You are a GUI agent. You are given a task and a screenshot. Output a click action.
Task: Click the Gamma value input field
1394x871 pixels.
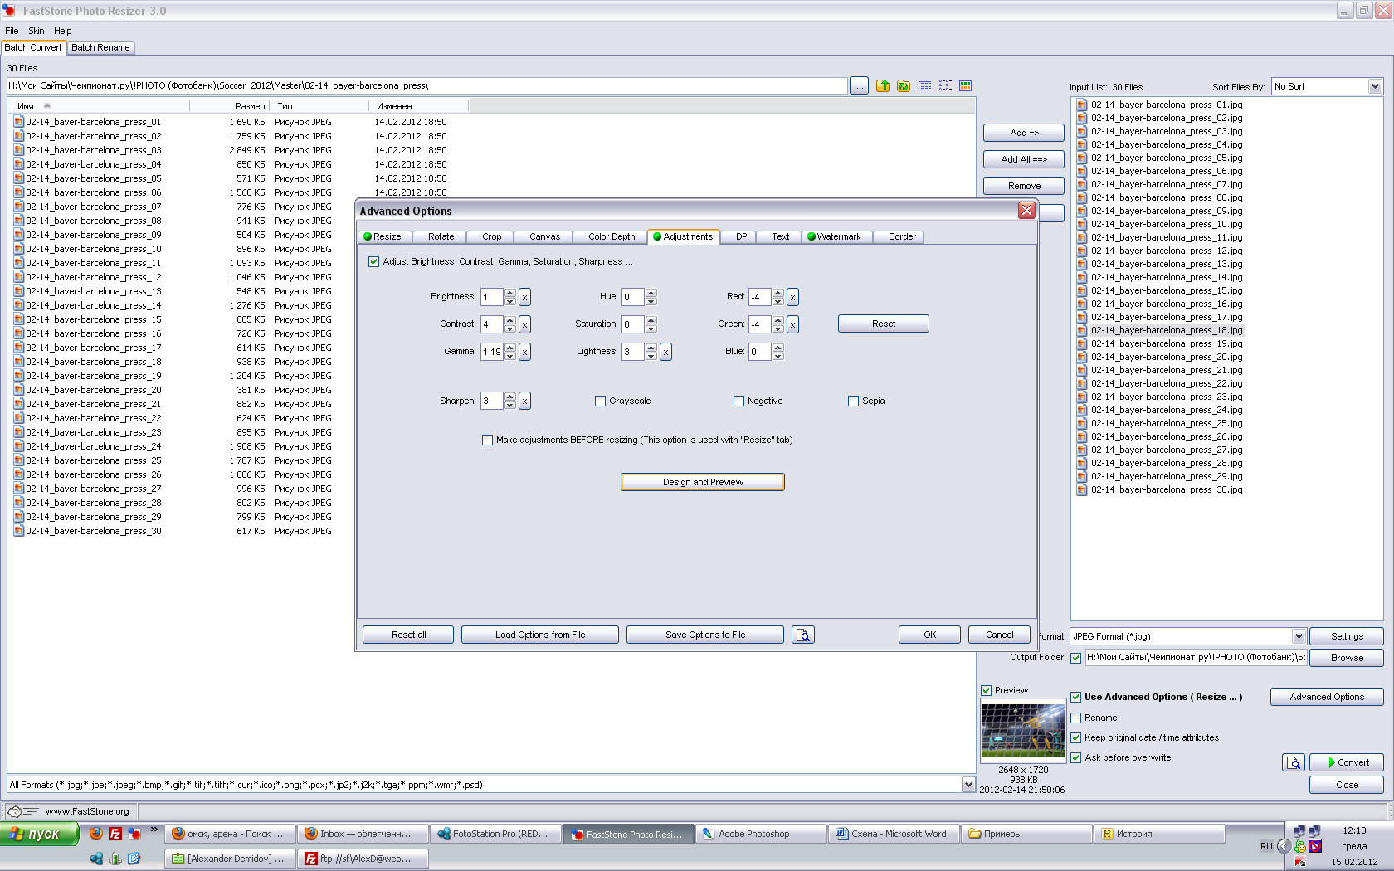pyautogui.click(x=492, y=352)
